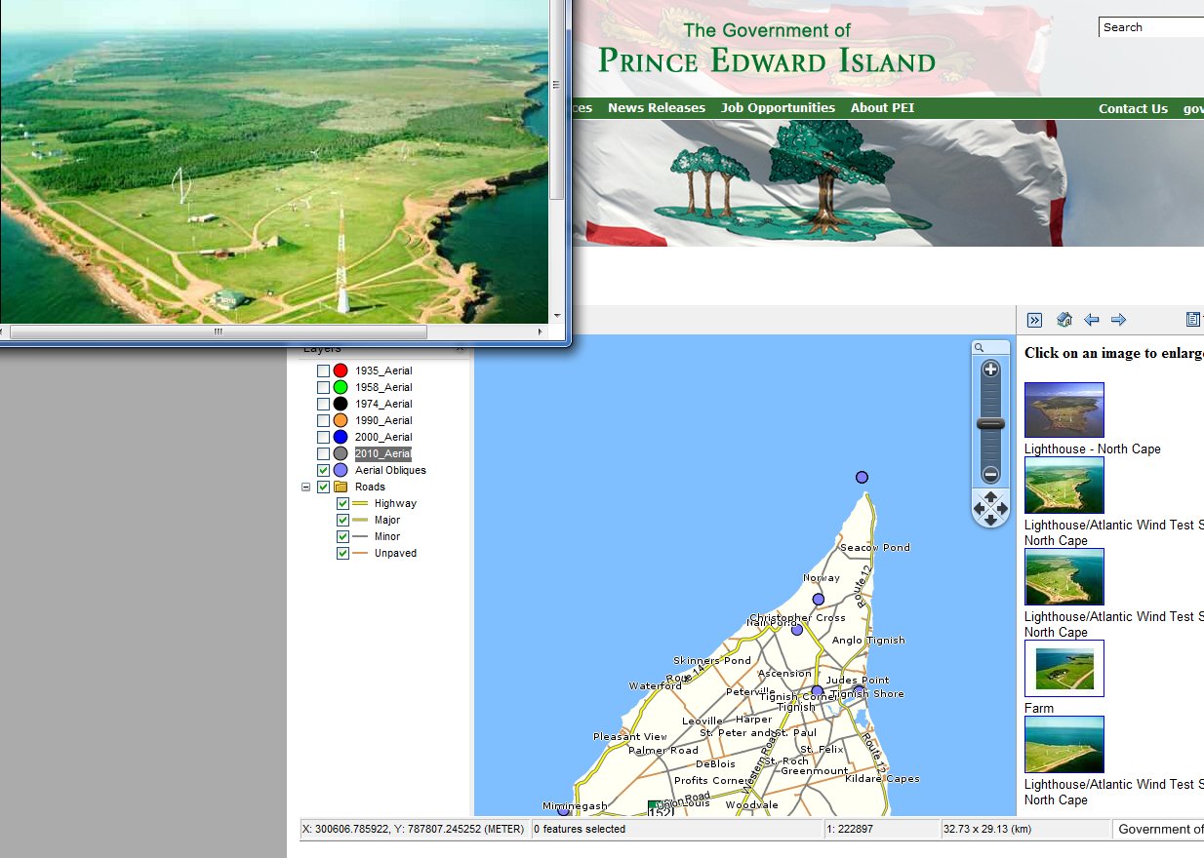Viewport: 1204px width, 858px height.
Task: Click the blue 2000_Aerial symbol swatch
Action: pyautogui.click(x=341, y=437)
